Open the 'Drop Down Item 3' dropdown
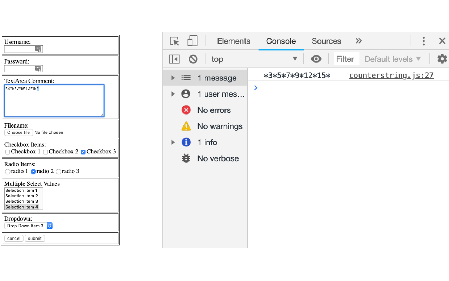This screenshot has height=281, width=449. 28,226
